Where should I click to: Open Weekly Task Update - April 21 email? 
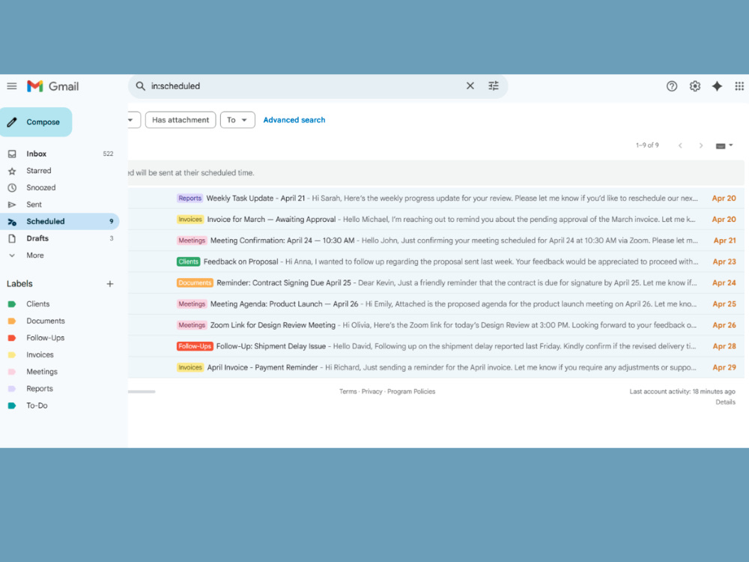pyautogui.click(x=436, y=199)
